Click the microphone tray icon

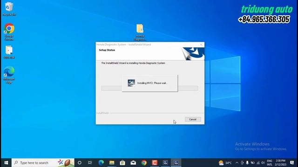coord(247,163)
